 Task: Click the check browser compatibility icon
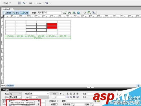(65, 13)
